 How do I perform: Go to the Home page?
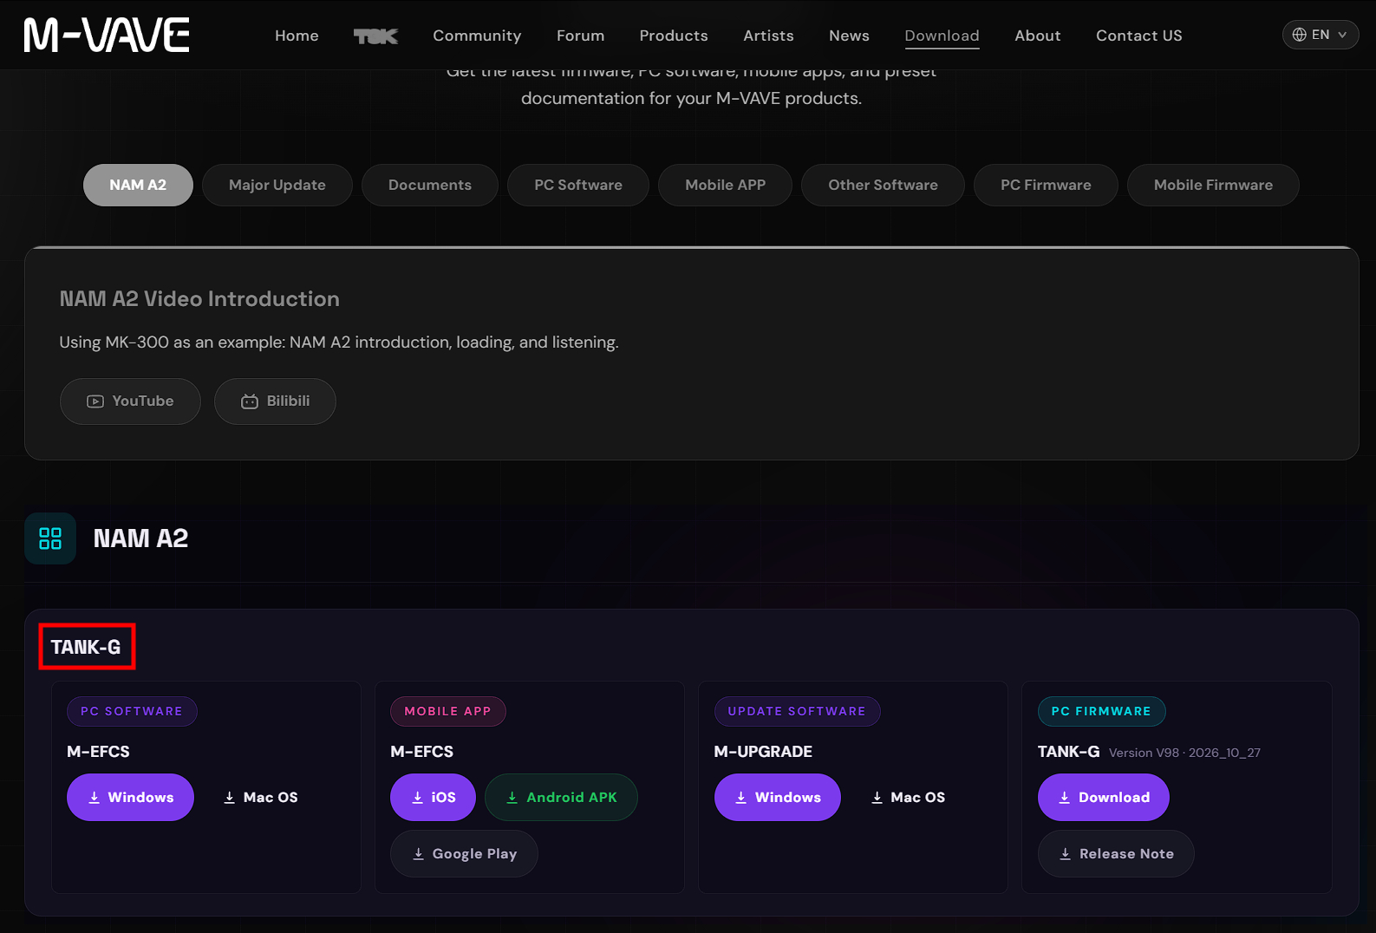297,36
